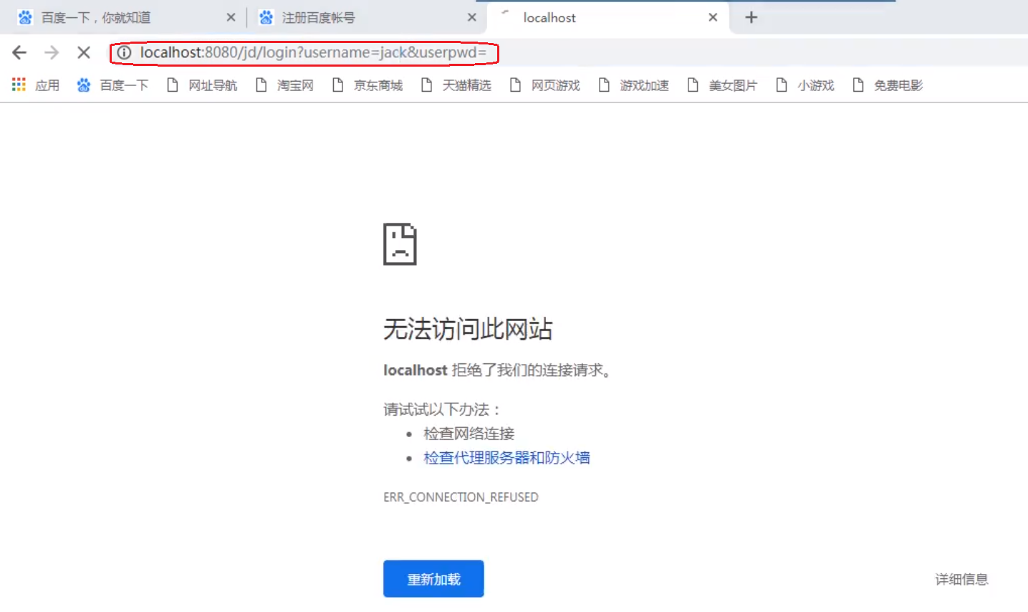This screenshot has width=1028, height=612.
Task: Open the 淘宝网 bookmark
Action: (x=285, y=85)
